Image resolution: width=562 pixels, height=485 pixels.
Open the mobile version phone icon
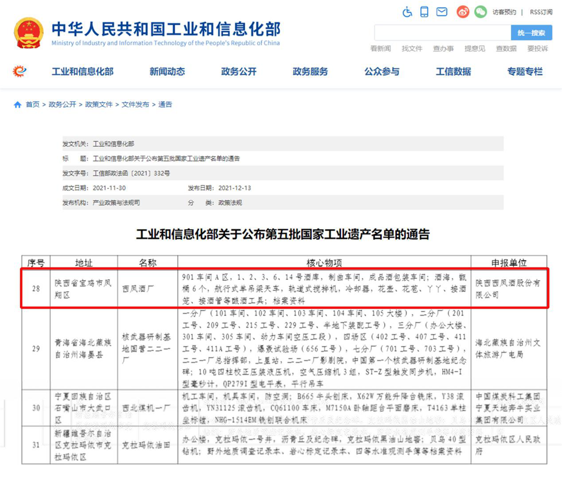coord(424,12)
